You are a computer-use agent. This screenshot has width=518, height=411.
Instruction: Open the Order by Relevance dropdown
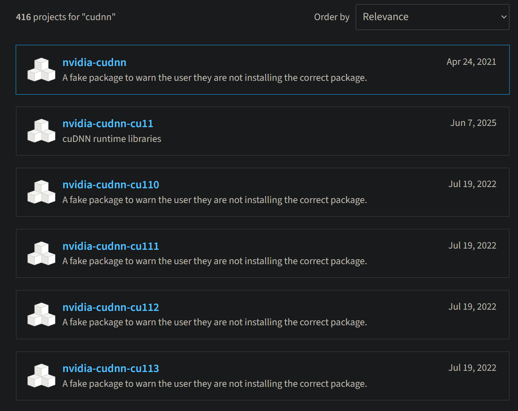pyautogui.click(x=432, y=17)
